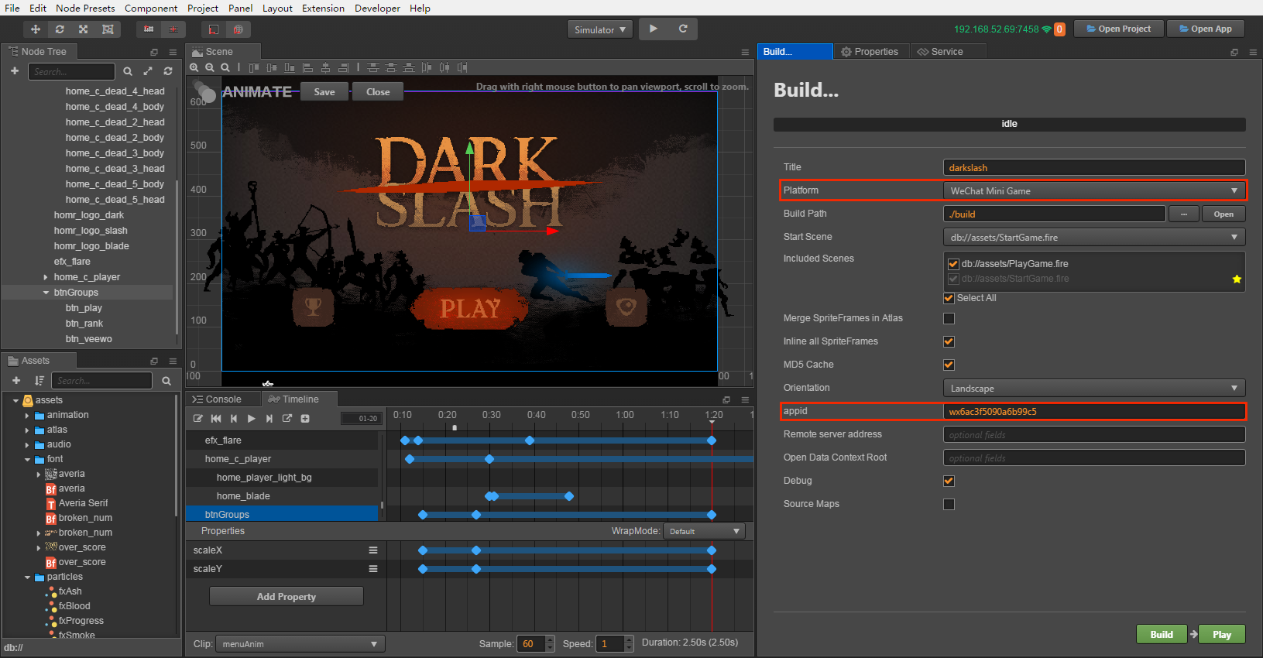Toggle the Select All checkbox

click(949, 298)
